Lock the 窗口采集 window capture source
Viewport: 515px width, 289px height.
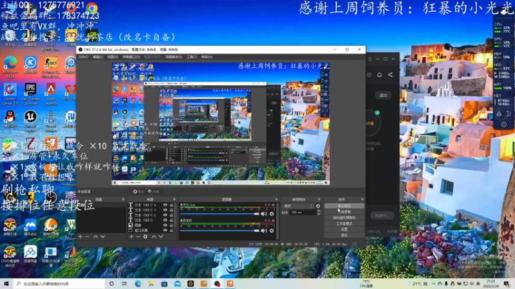171,231
